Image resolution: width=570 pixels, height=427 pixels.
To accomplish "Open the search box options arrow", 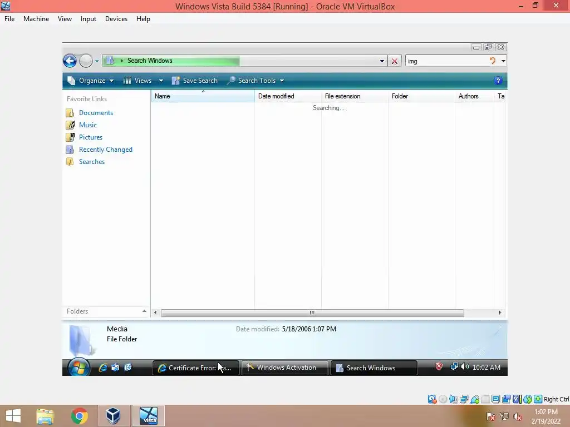I will click(x=503, y=61).
